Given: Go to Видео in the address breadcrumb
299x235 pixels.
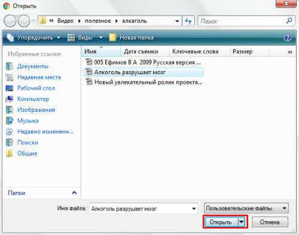Looking at the screenshot, I should (x=65, y=21).
